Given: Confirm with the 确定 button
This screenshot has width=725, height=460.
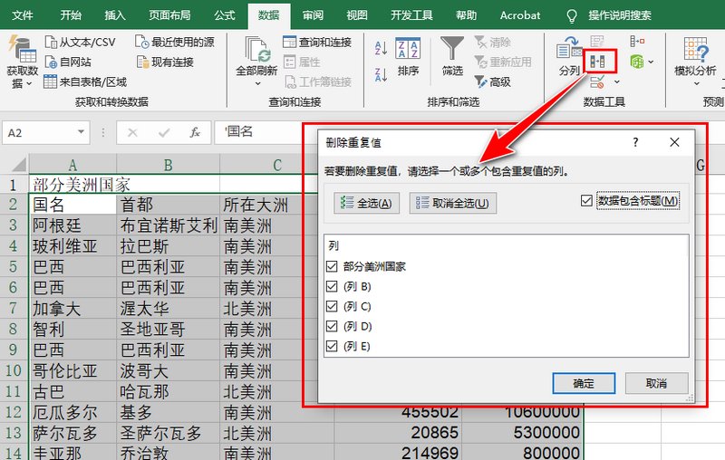Looking at the screenshot, I should coord(584,383).
